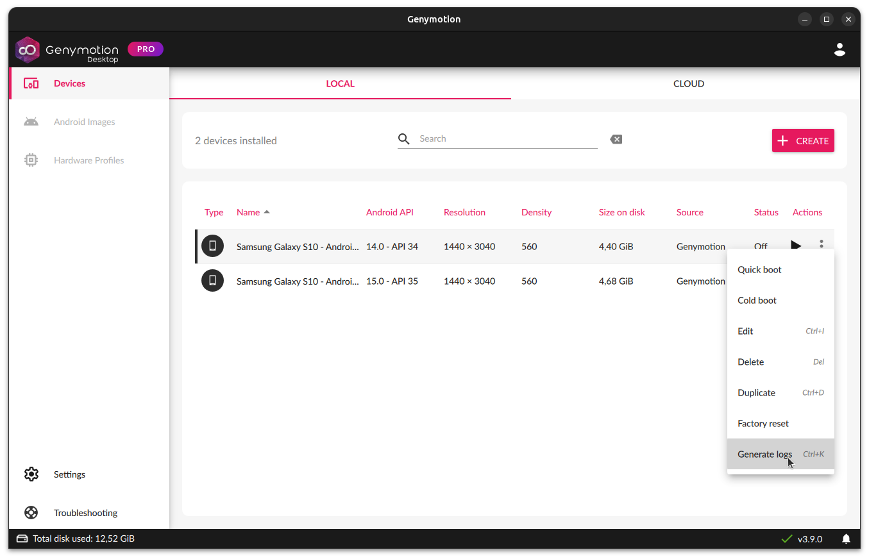
Task: Click the disk usage drive icon
Action: [x=22, y=538]
